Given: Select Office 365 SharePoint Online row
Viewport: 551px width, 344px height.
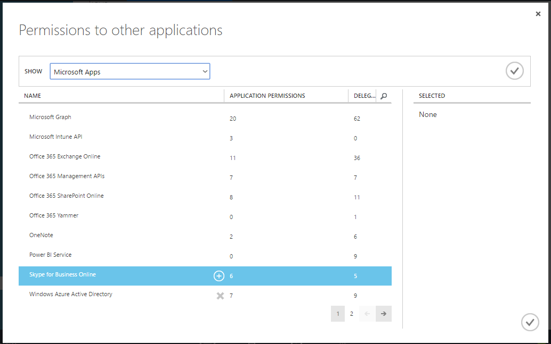Looking at the screenshot, I should click(x=205, y=197).
